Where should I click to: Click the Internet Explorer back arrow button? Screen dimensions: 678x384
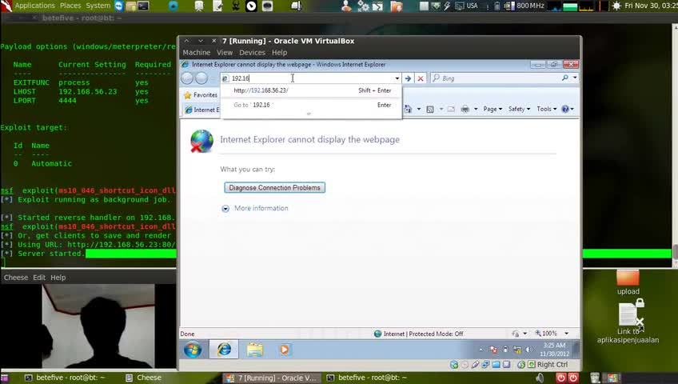click(187, 78)
